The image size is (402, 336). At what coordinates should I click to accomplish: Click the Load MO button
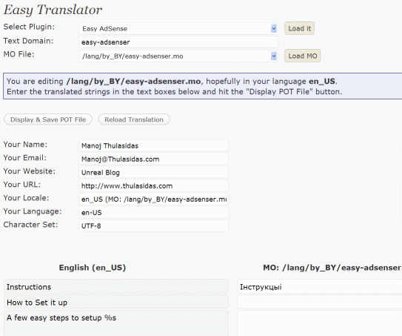[303, 56]
